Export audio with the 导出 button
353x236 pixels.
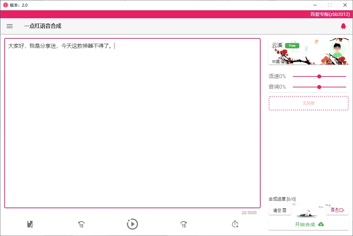click(337, 210)
